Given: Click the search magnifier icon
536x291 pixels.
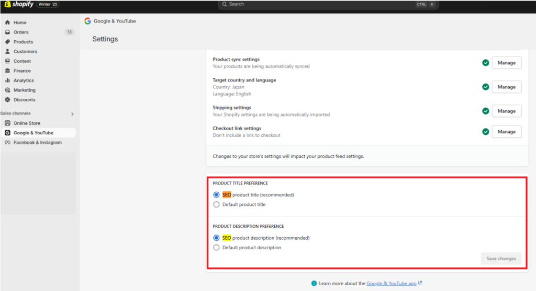Looking at the screenshot, I should click(x=225, y=4).
